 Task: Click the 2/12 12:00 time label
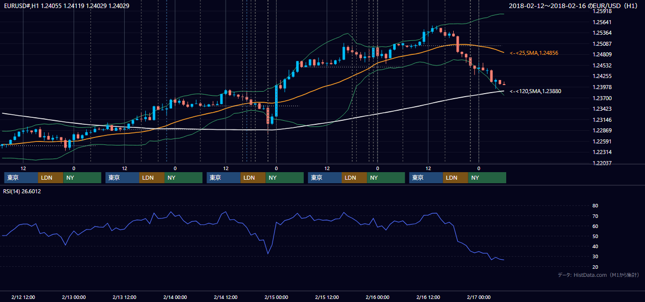[x=23, y=297]
